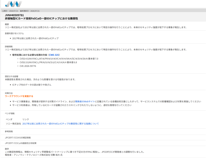Expand the 参考情報 section
This screenshot has height=158, width=206.
pos(9,132)
